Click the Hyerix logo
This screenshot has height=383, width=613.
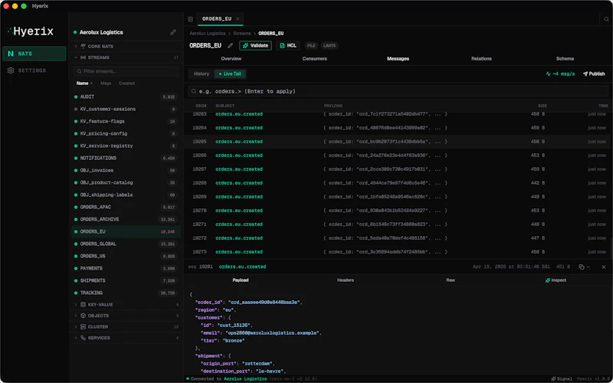[30, 31]
